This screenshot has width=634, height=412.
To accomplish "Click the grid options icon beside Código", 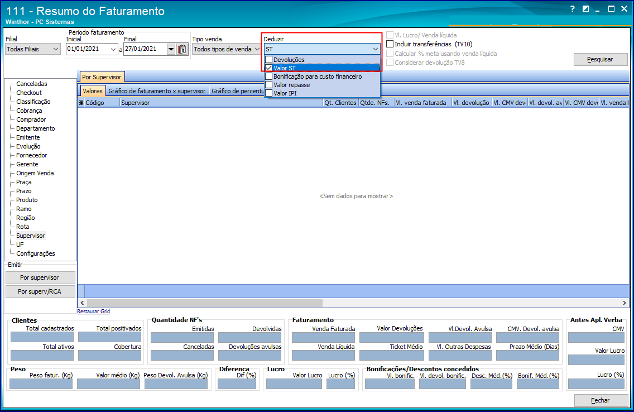I will pyautogui.click(x=81, y=103).
